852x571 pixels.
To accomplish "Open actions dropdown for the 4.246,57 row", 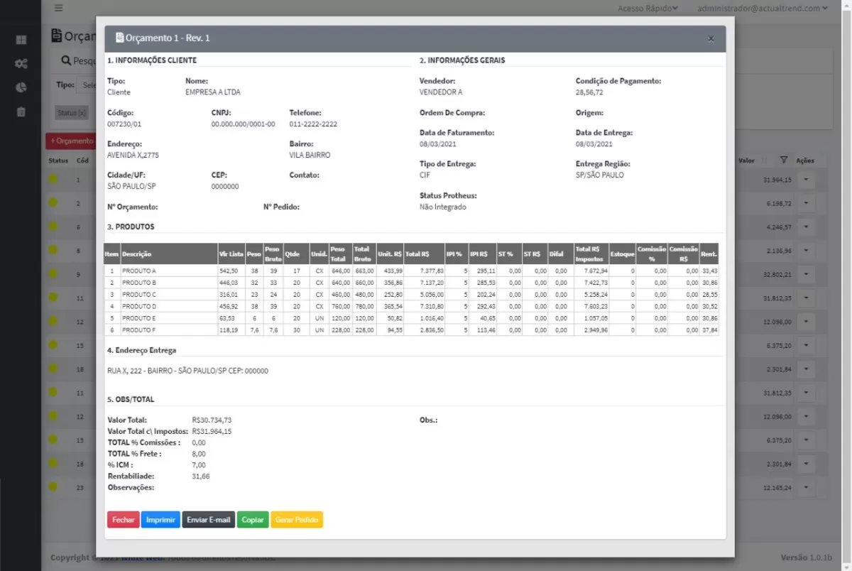I will (807, 227).
